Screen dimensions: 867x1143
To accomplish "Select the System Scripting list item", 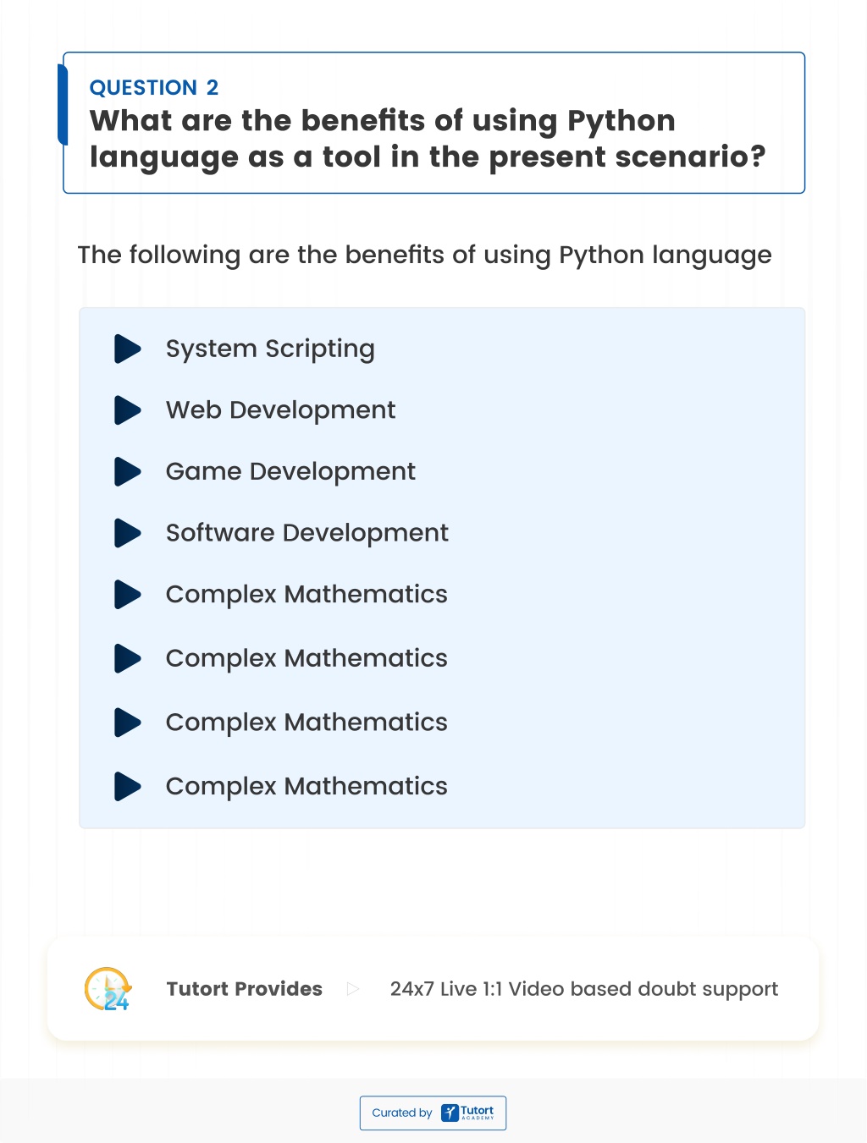I will click(x=270, y=349).
